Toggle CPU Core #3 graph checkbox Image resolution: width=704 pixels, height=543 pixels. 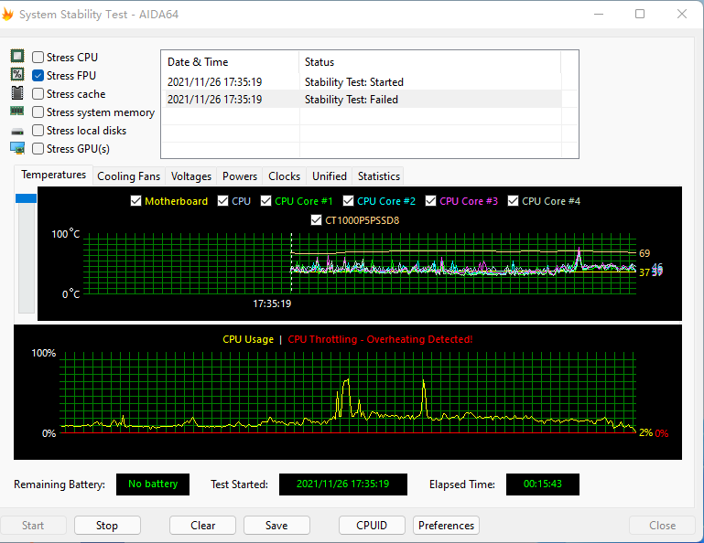tap(431, 201)
